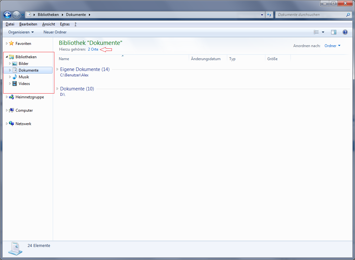Open the Ansicht menu
The image size is (355, 260).
(48, 24)
